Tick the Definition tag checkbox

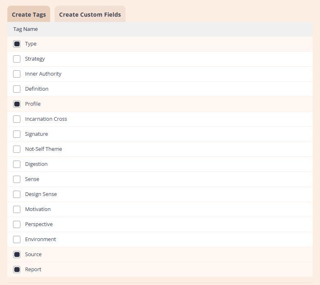tap(17, 89)
